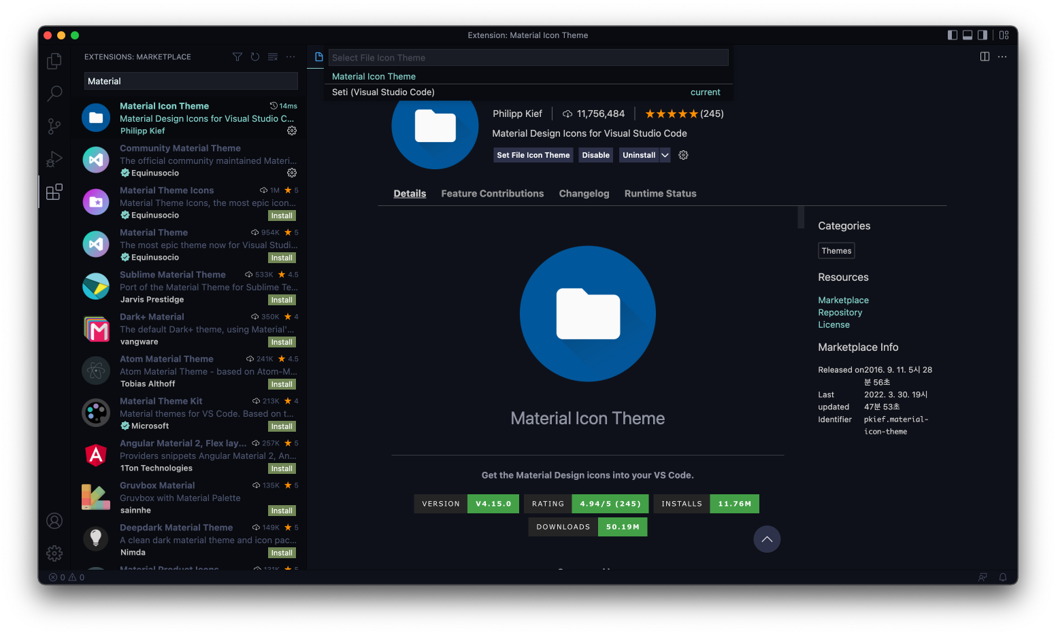Click Set File Icon Theme button

[533, 155]
